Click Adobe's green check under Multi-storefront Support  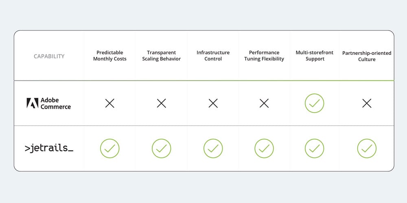(x=315, y=104)
